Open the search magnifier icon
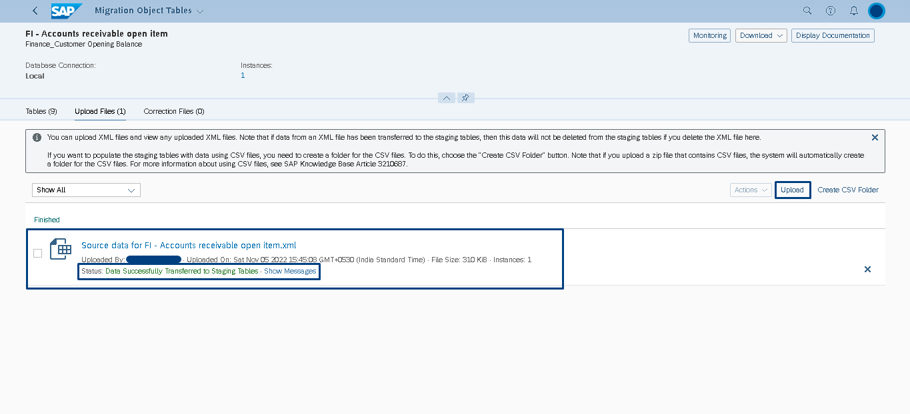Screen dimensions: 910x414 tap(807, 11)
